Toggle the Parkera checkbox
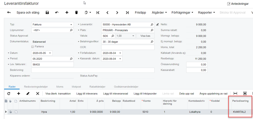The image size is (253, 119). pos(33,47)
